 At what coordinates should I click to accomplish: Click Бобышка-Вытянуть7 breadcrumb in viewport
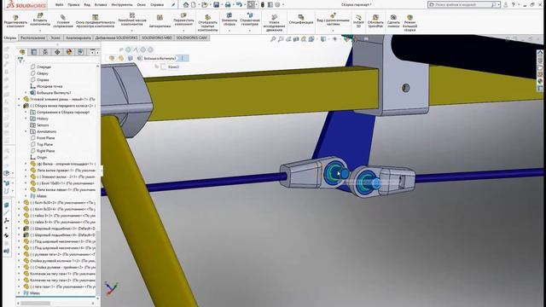160,59
